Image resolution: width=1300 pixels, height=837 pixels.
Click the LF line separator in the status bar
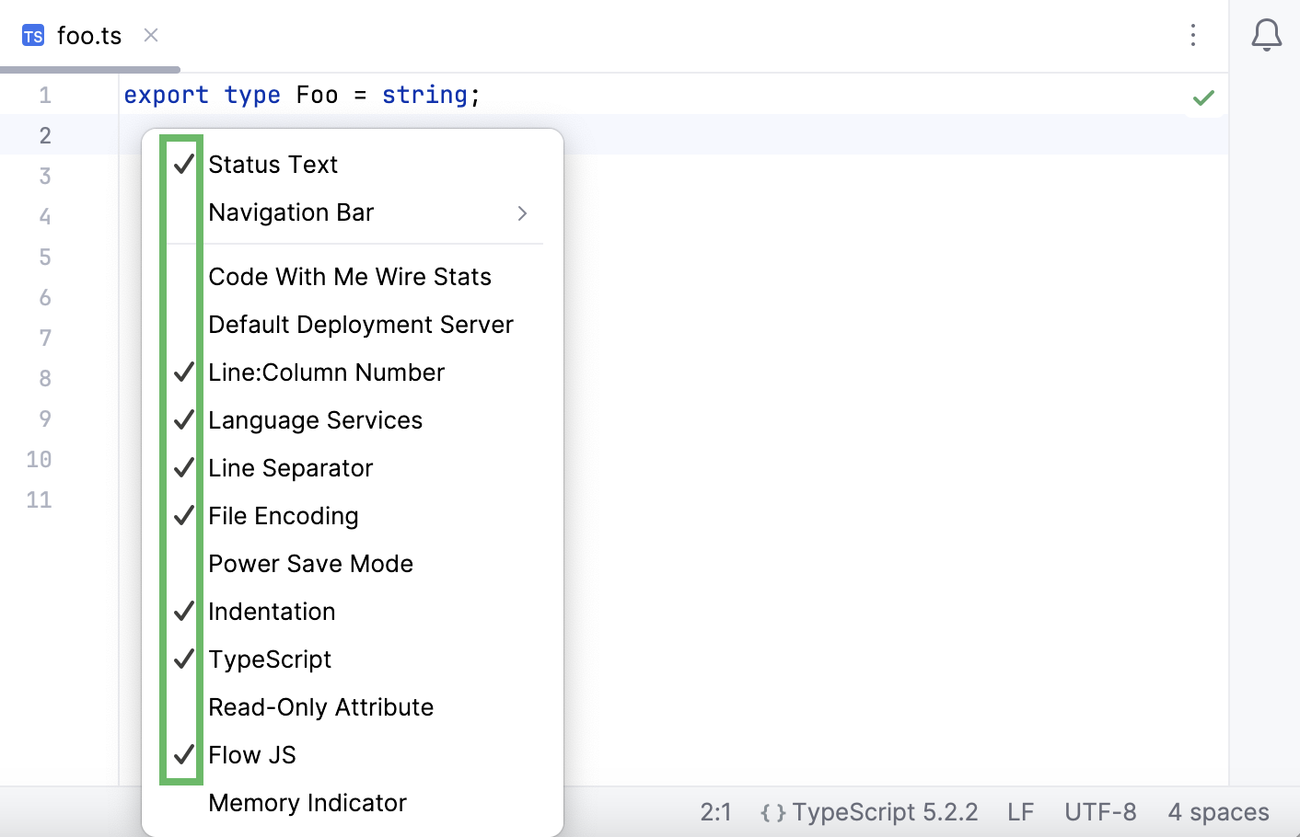pyautogui.click(x=1020, y=812)
